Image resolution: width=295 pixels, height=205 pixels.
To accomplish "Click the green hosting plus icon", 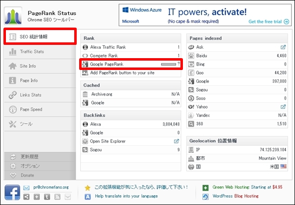I will [x=206, y=188].
